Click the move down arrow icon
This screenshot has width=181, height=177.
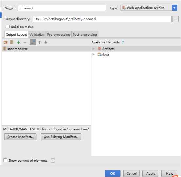click(x=46, y=42)
